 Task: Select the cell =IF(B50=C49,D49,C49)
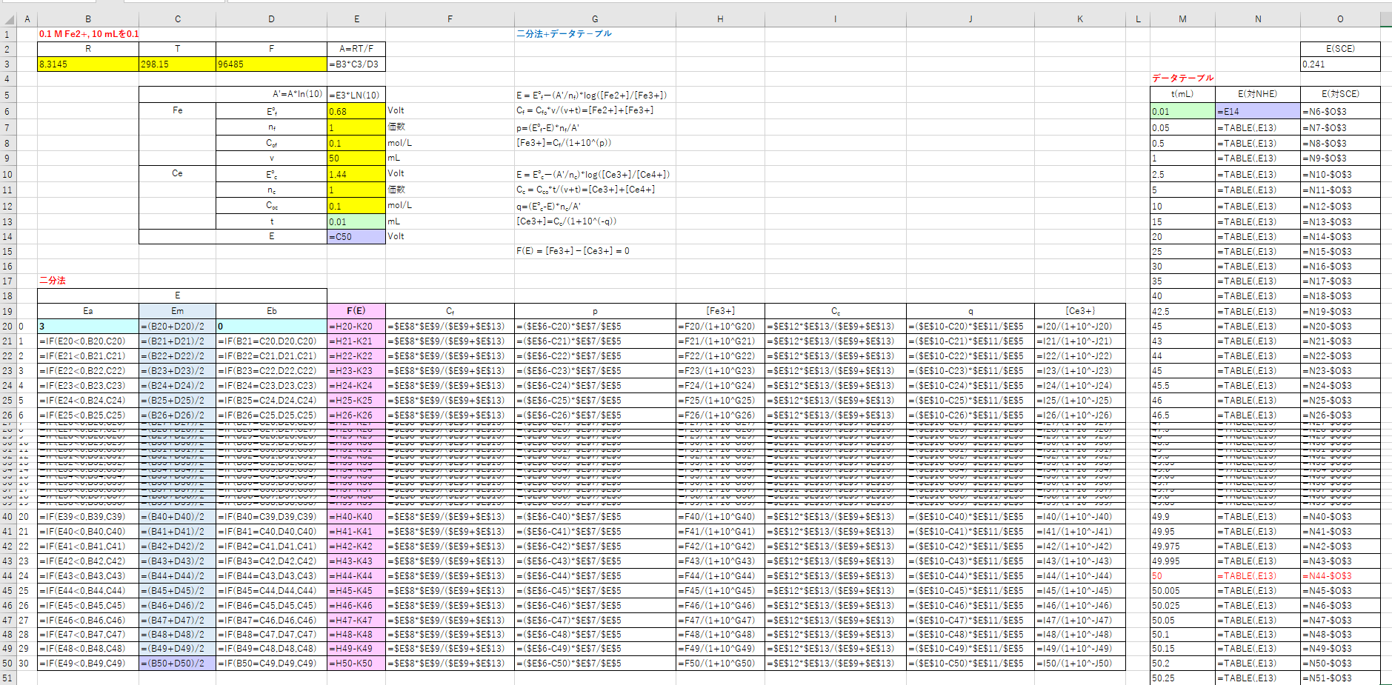pyautogui.click(x=271, y=664)
